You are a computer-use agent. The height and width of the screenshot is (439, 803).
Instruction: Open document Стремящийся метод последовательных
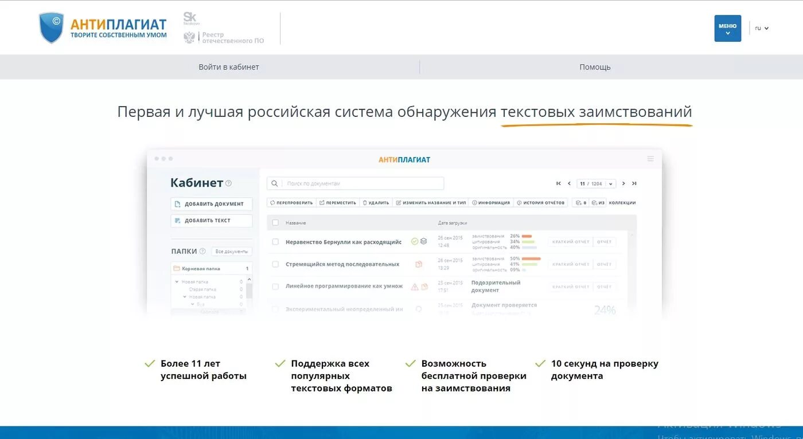pyautogui.click(x=342, y=264)
